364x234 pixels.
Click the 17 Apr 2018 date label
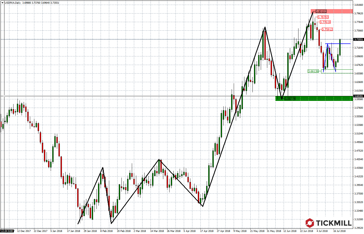point(207,231)
